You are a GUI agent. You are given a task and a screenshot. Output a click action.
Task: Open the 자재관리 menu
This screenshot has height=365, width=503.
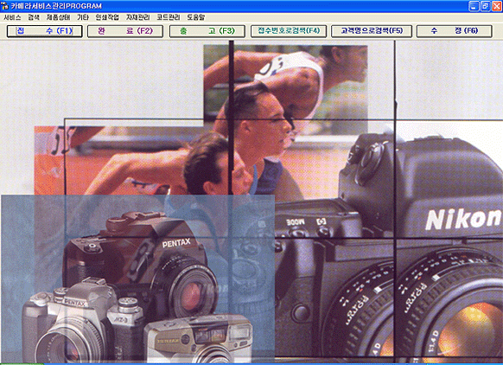pyautogui.click(x=138, y=17)
